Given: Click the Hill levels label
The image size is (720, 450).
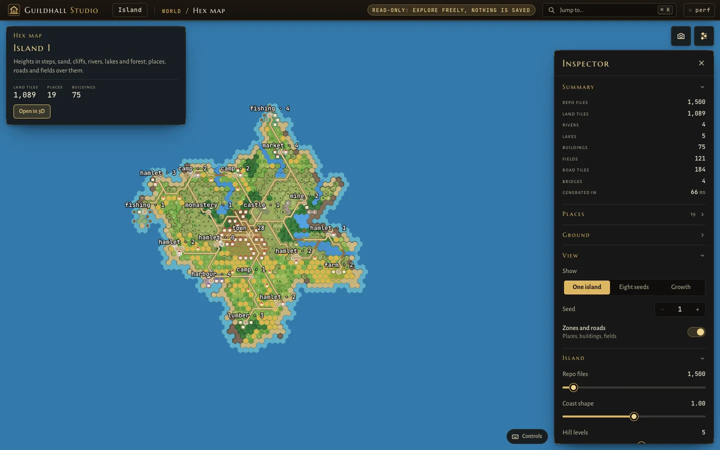Looking at the screenshot, I should (575, 432).
